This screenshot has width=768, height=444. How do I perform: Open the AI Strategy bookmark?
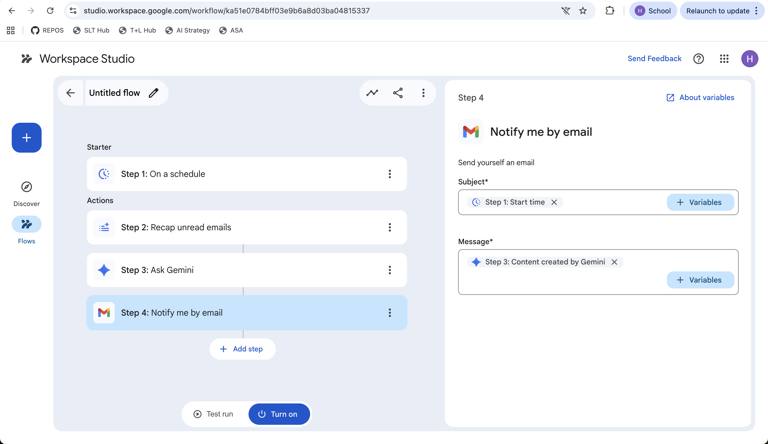(x=187, y=30)
